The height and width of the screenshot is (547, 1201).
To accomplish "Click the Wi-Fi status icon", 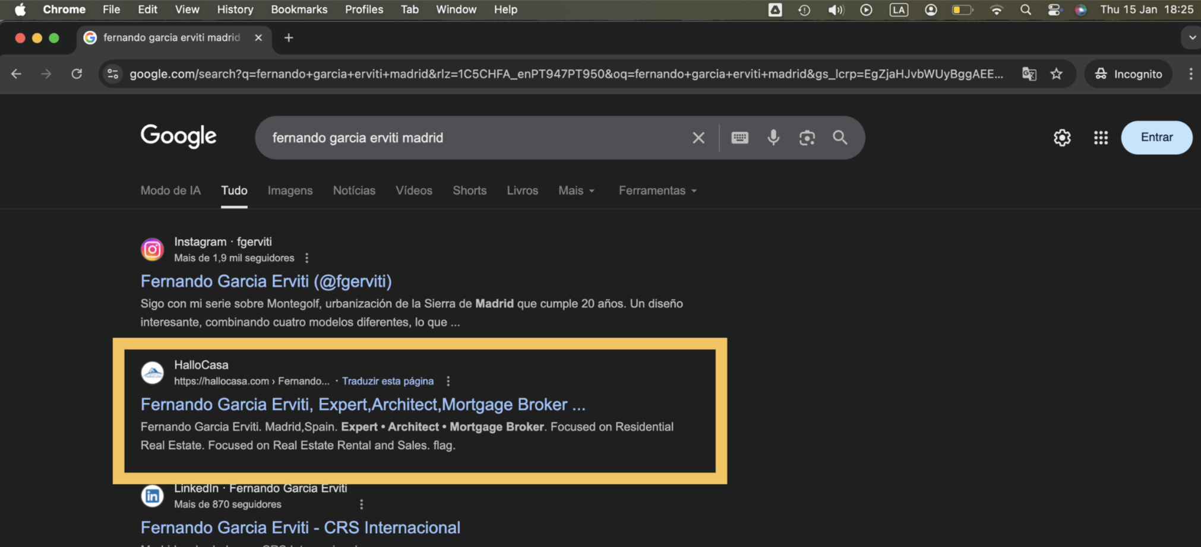I will coord(997,9).
